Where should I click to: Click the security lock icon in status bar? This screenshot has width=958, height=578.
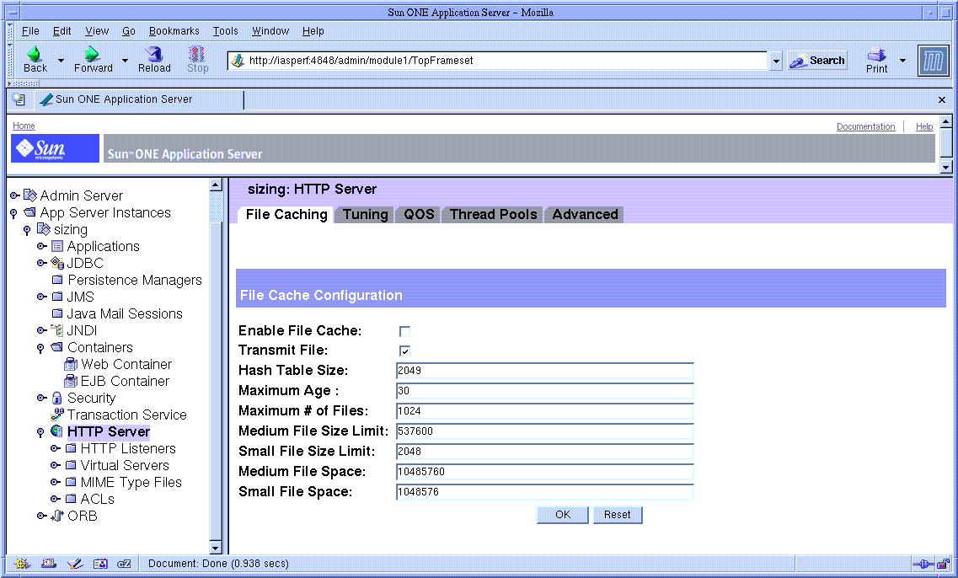click(x=944, y=564)
